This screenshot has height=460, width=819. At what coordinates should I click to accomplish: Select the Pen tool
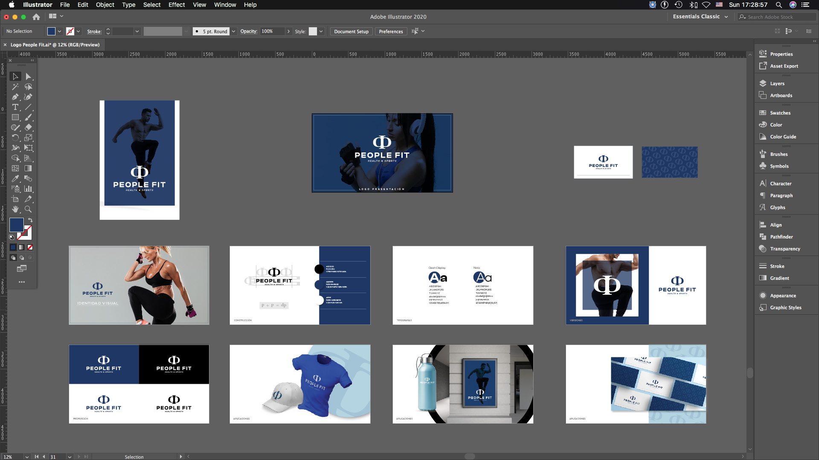pyautogui.click(x=15, y=97)
